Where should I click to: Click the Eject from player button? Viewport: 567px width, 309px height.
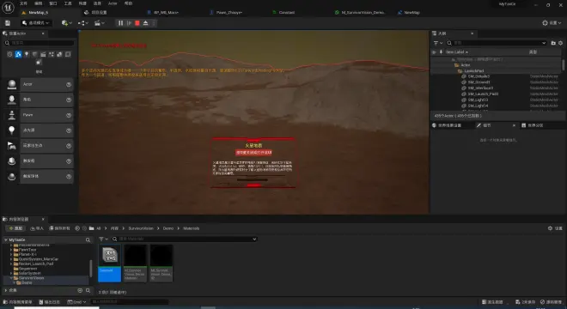[146, 23]
